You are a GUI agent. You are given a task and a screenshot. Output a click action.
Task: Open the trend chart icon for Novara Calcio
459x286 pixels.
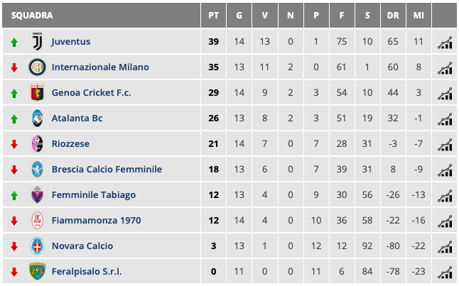(x=445, y=246)
